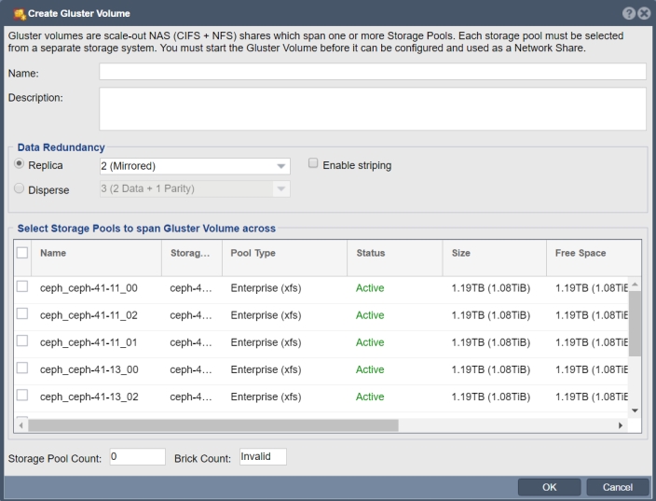The width and height of the screenshot is (656, 501).
Task: Check the ceph_ceph-41-13_00 pool checkbox
Action: (22, 369)
